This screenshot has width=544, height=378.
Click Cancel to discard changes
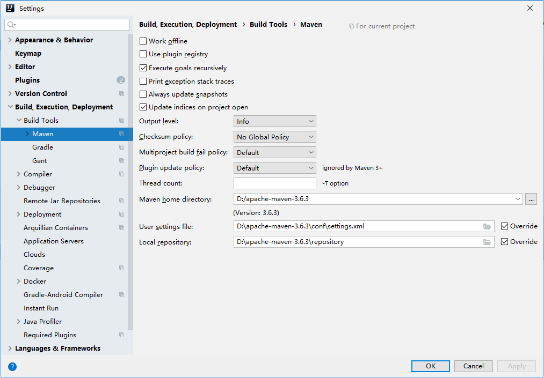click(x=473, y=366)
